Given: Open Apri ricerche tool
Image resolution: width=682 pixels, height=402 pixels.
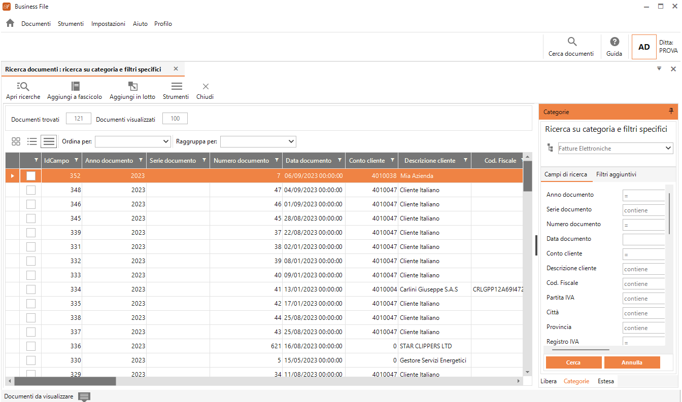Looking at the screenshot, I should (x=23, y=86).
